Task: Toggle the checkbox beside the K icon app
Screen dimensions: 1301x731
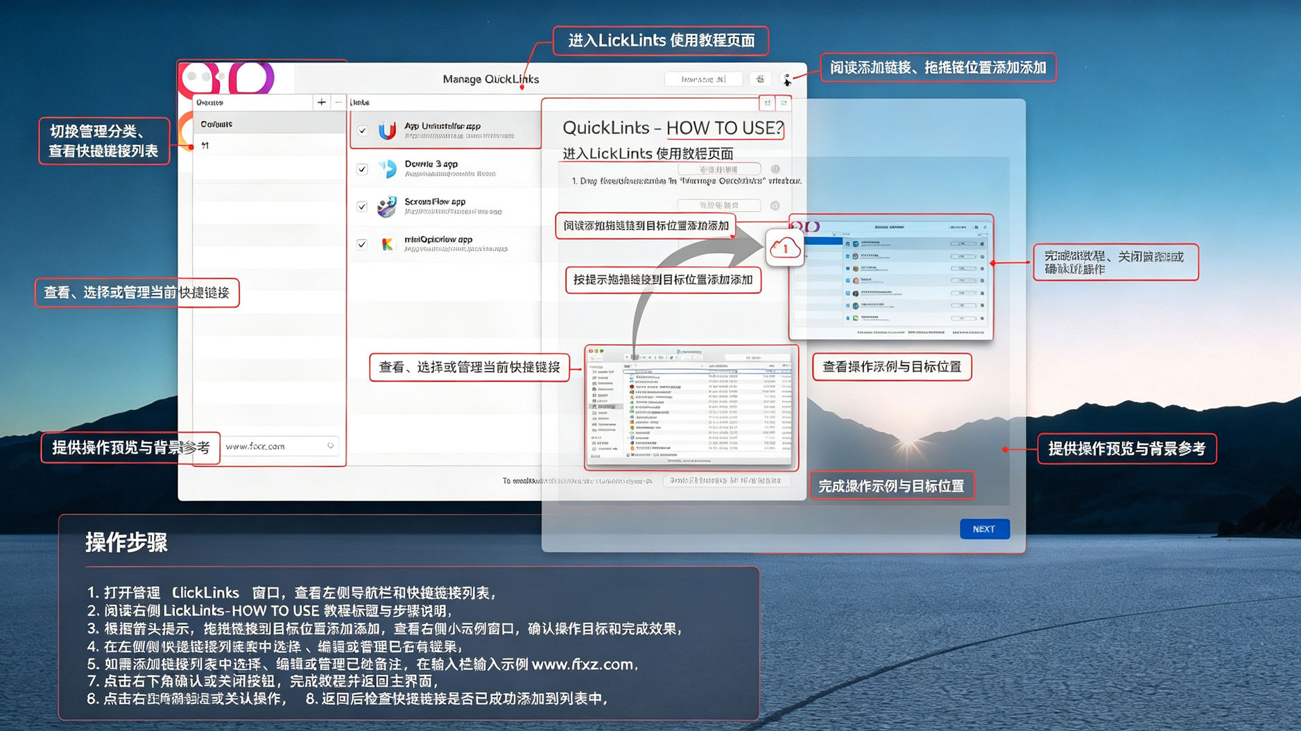Action: (x=362, y=244)
